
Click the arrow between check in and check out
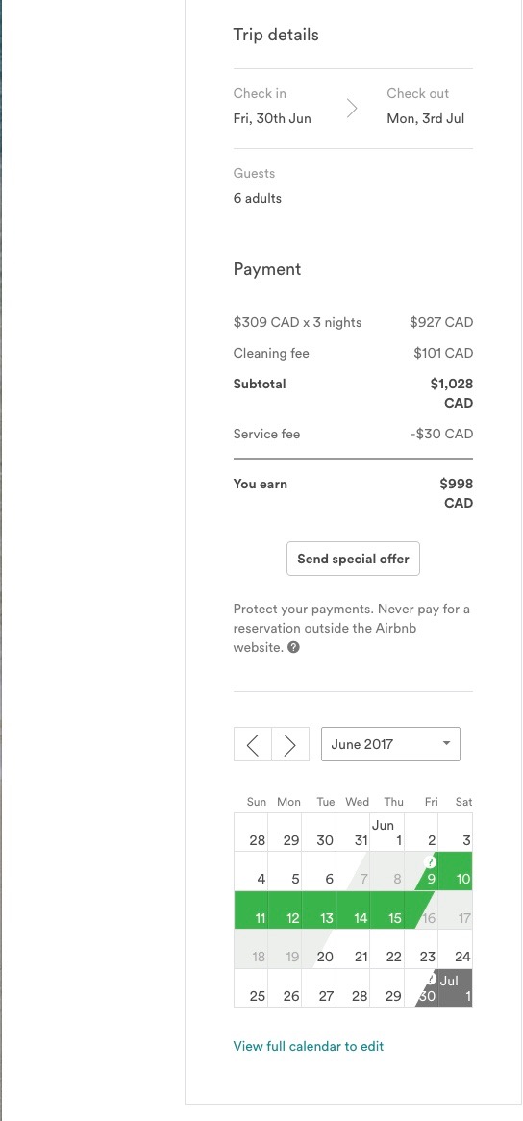click(x=351, y=108)
